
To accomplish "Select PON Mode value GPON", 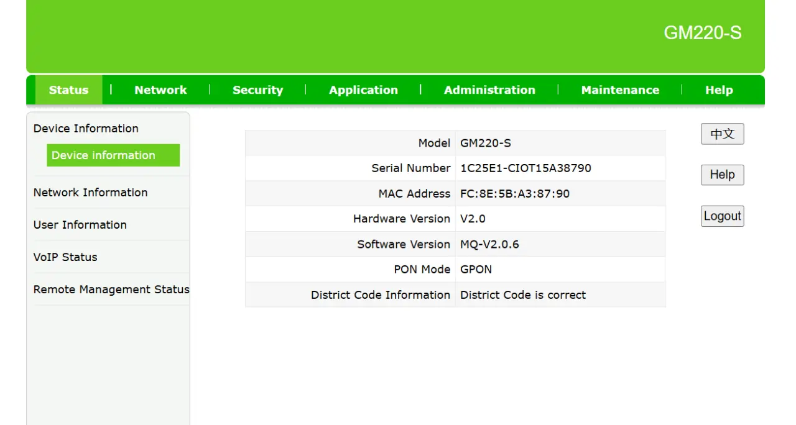I will pos(476,270).
